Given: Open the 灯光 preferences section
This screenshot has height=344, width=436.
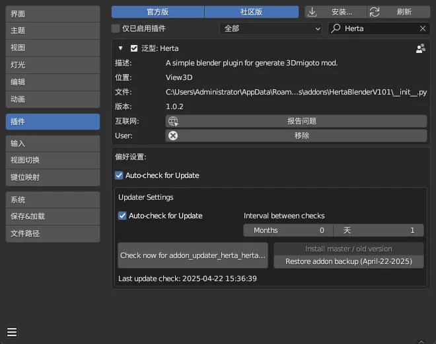Looking at the screenshot, I should click(53, 65).
